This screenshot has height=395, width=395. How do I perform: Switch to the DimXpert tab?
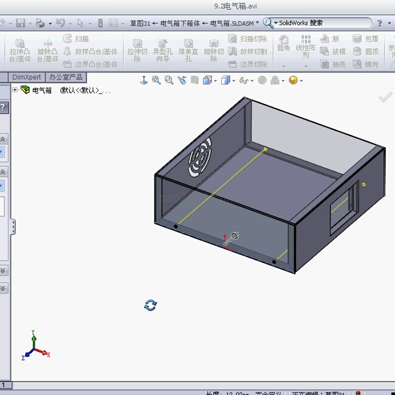(27, 77)
